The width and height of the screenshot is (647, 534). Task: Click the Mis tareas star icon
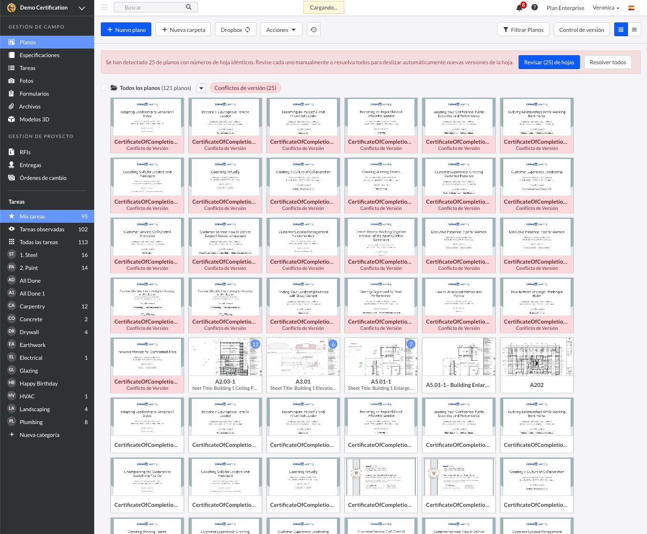[x=11, y=217]
